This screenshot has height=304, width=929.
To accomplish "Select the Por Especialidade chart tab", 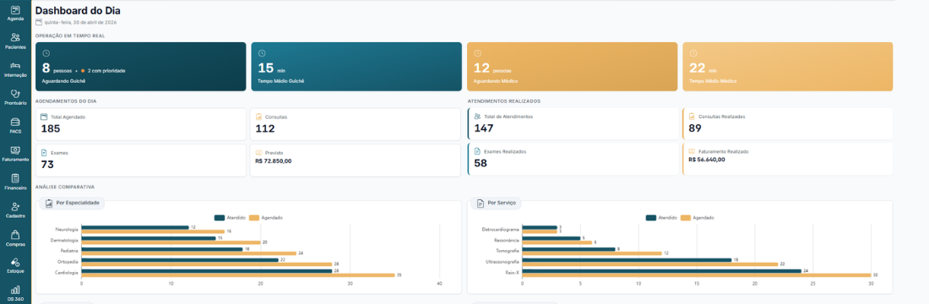I will coord(73,204).
